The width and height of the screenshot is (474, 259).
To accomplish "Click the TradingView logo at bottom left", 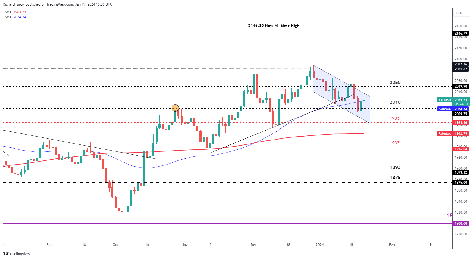I will [x=17, y=254].
